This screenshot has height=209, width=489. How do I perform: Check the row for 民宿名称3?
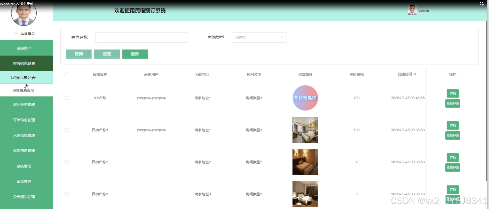[x=67, y=194]
